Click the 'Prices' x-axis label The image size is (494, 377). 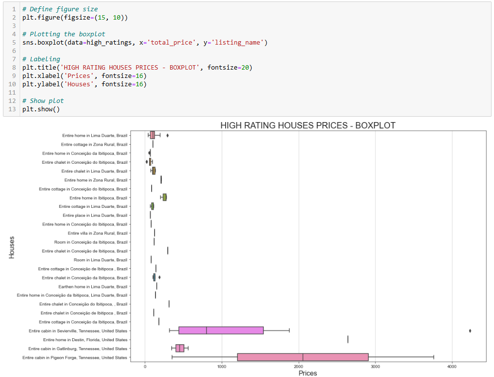(308, 373)
